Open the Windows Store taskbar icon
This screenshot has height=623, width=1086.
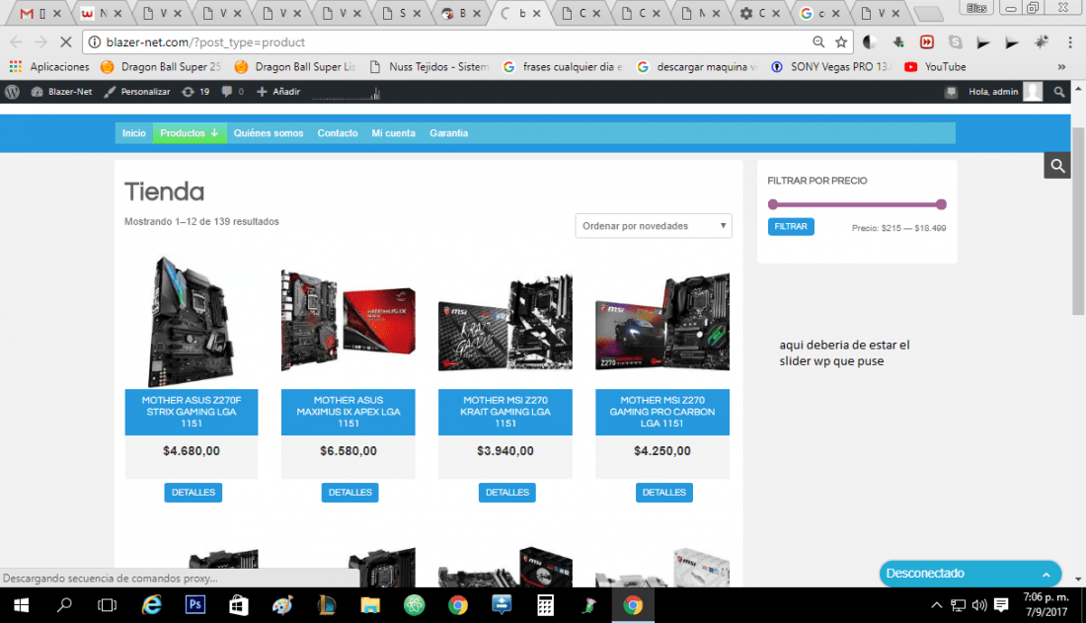(238, 605)
